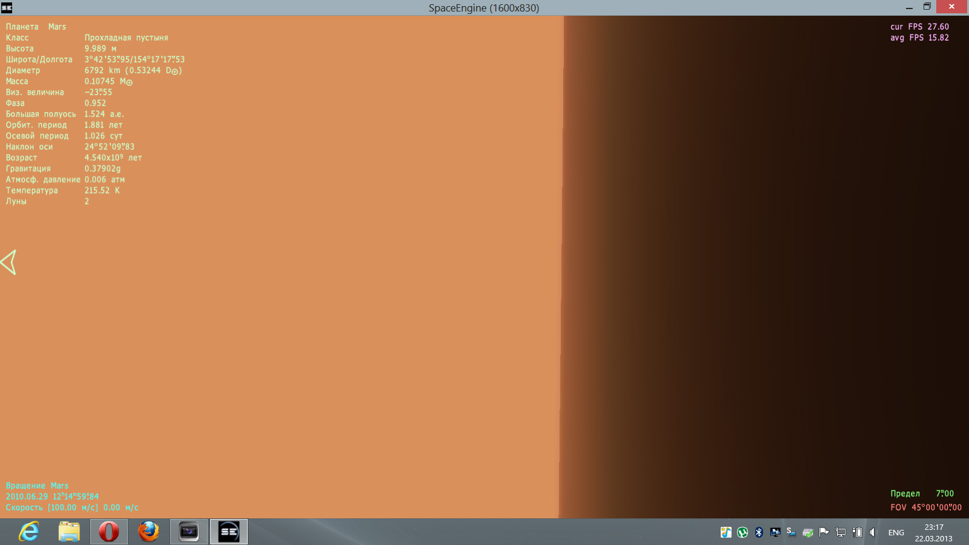
Task: Click the 'Вращение Mars' status text
Action: [x=37, y=486]
